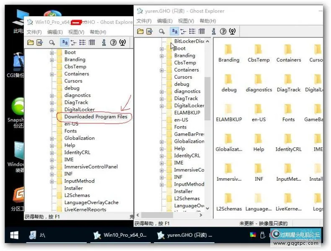Click the last yuren.GHO toolbar icon, right of help

tap(232, 31)
